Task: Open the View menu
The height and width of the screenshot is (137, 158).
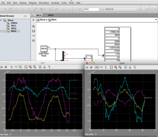Action: 15,3
